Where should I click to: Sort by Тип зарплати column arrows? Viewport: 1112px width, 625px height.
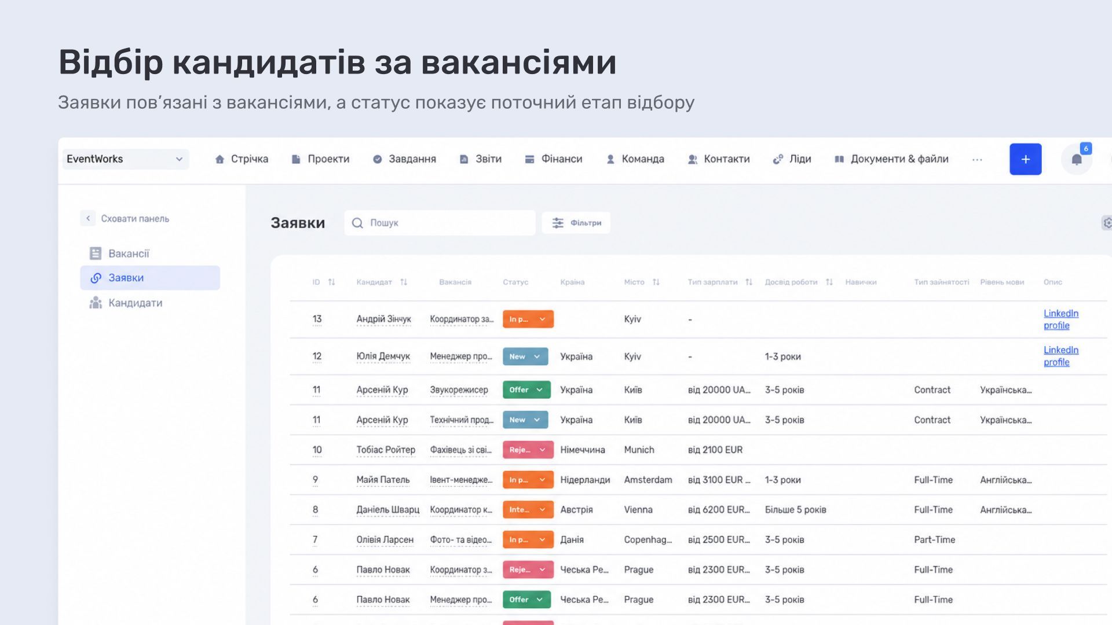pyautogui.click(x=748, y=282)
